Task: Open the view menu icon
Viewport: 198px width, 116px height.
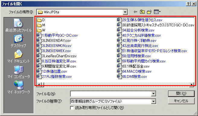Action: coord(157,12)
